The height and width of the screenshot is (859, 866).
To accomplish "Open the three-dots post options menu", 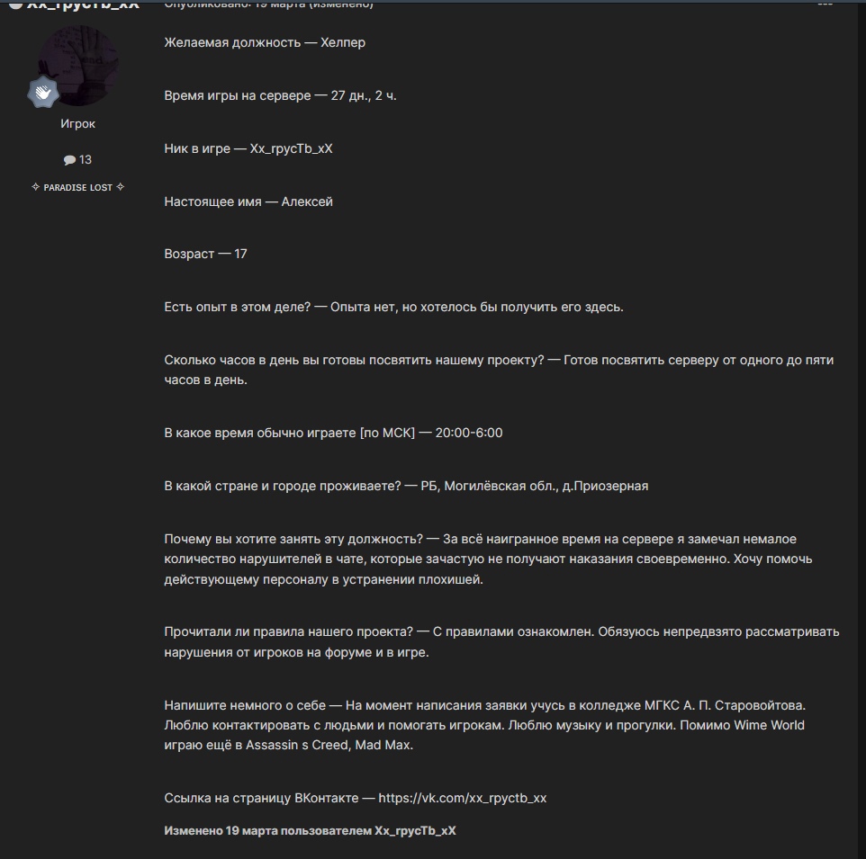I will coord(825,4).
